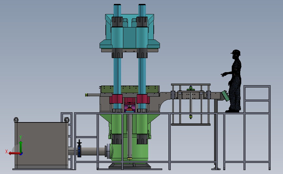The width and height of the screenshot is (283, 174).
Task: Select the top-left black column nut
Action: point(117,22)
